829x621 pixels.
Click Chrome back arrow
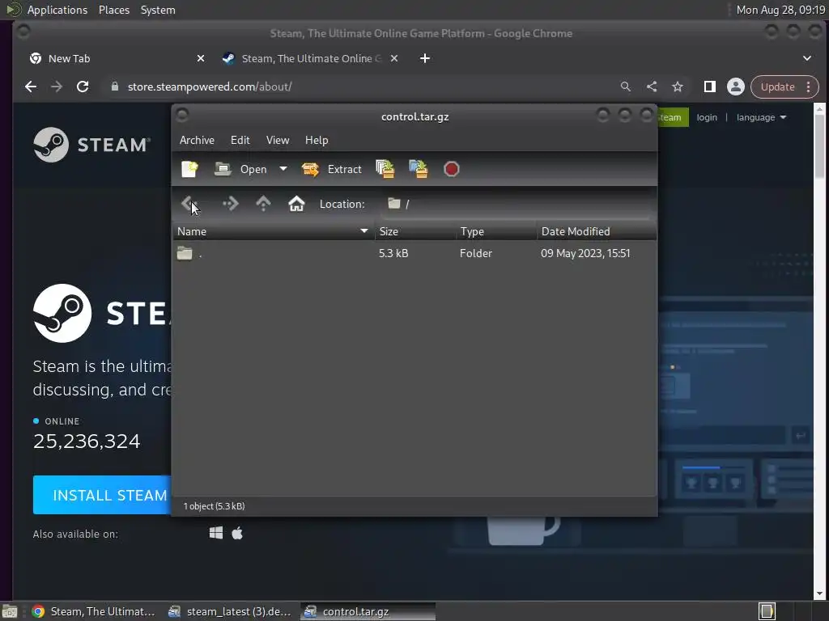pos(31,87)
